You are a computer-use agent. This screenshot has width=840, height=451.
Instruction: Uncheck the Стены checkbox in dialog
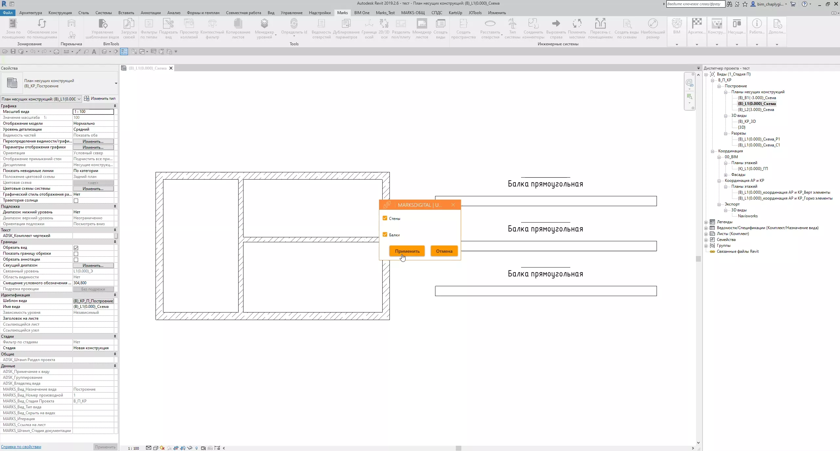tap(385, 218)
